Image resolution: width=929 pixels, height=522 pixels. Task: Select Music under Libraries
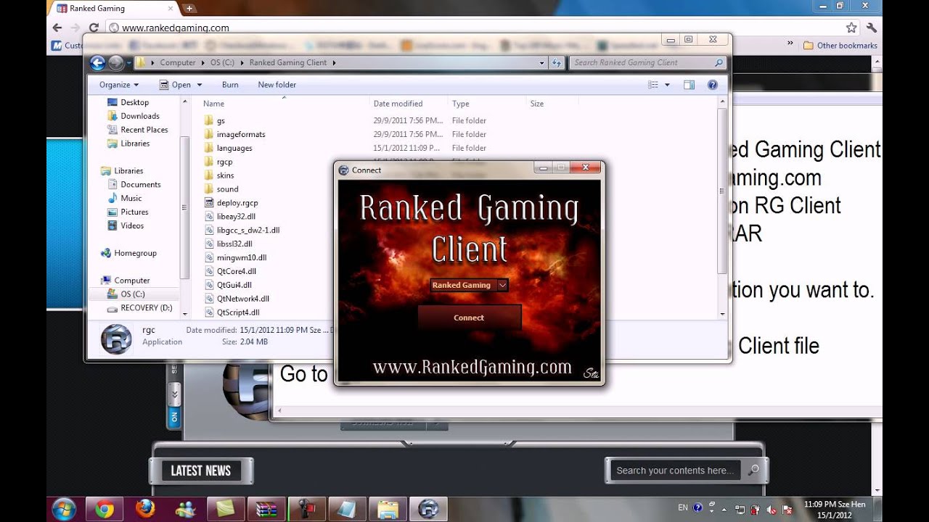pyautogui.click(x=125, y=198)
